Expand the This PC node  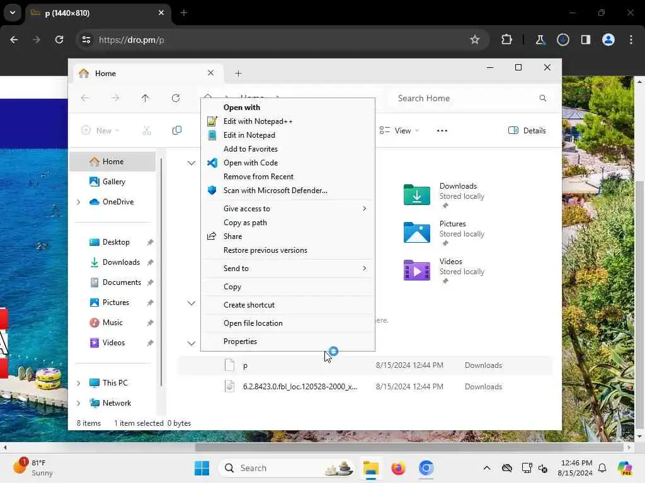coord(79,383)
